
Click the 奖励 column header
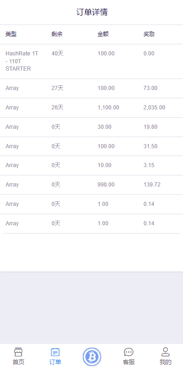[x=149, y=34]
